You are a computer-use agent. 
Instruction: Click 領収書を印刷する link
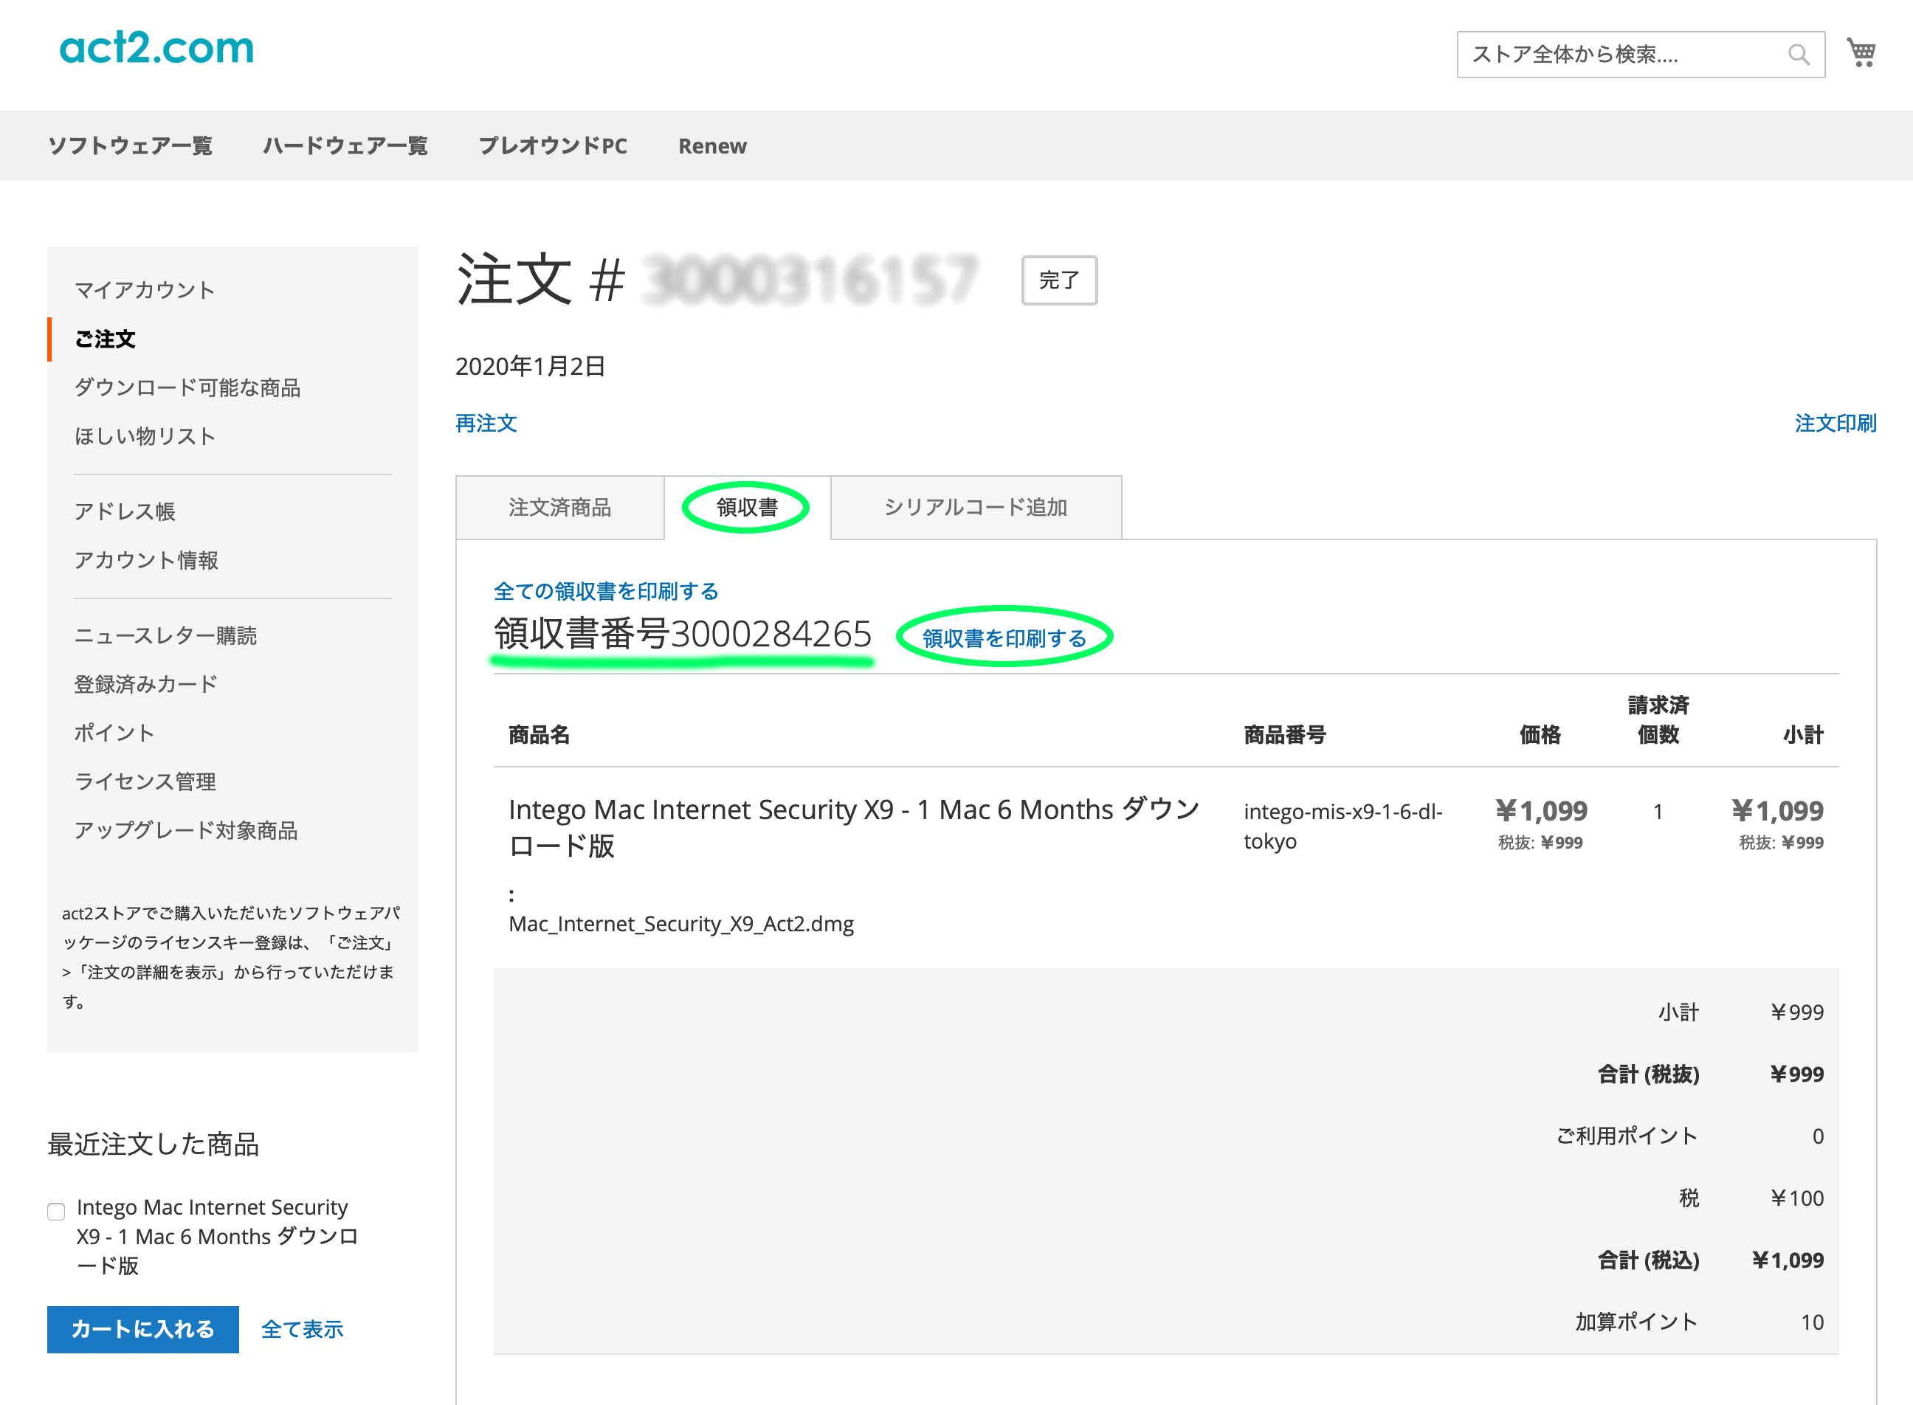(1004, 638)
